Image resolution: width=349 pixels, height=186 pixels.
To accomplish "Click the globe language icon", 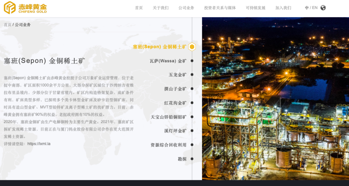I will (323, 8).
